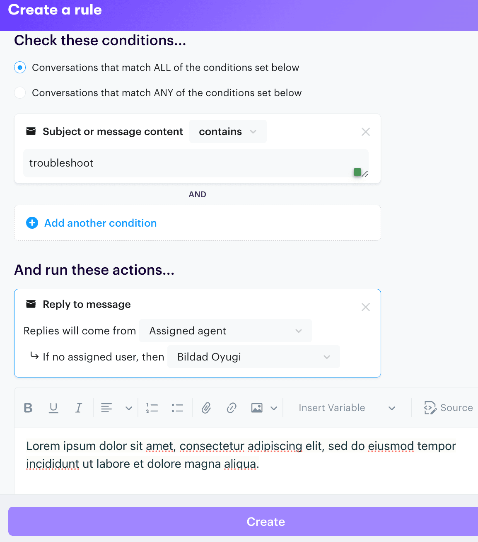Insert a hyperlink into the reply
This screenshot has height=542, width=478.
pyautogui.click(x=232, y=408)
